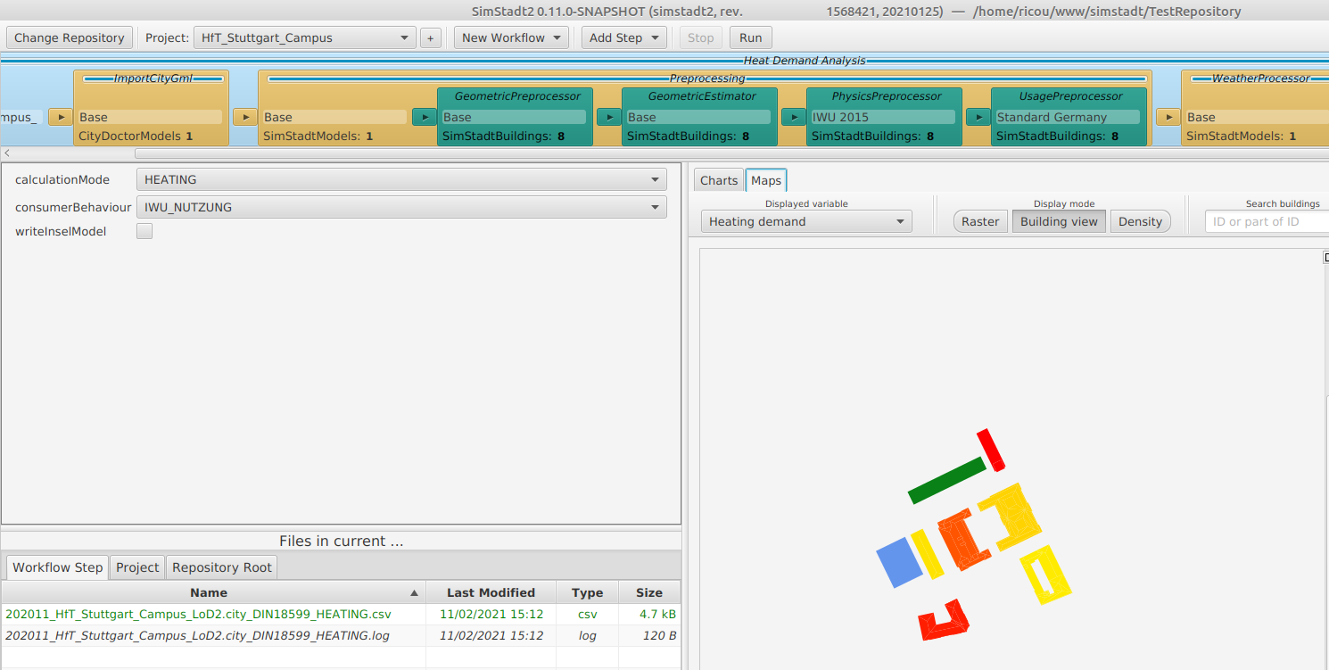Select the Project files tab
The image size is (1329, 670).
pos(137,567)
